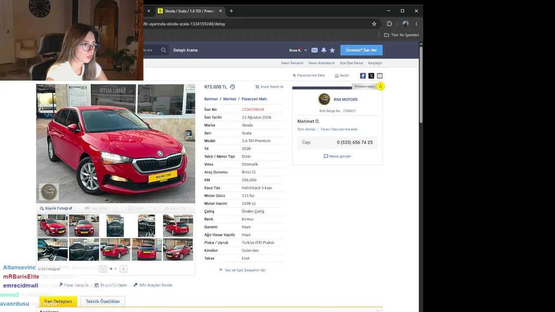Screen dimensions: 555x312
Task: Click the yellow Premium Galeri badge icon
Action: click(380, 86)
